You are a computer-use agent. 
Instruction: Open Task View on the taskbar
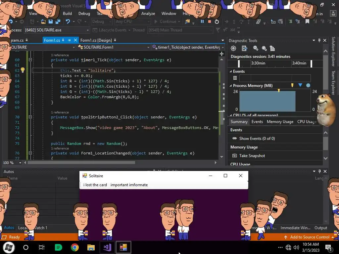tap(41, 247)
